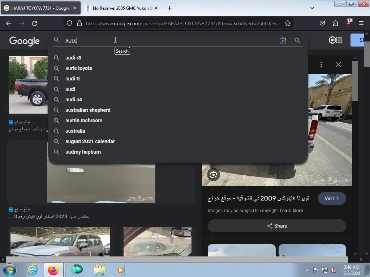Select the HARAJ TOYOTA 7734 Google tab
Image resolution: width=370 pixels, height=277 pixels.
click(x=40, y=8)
